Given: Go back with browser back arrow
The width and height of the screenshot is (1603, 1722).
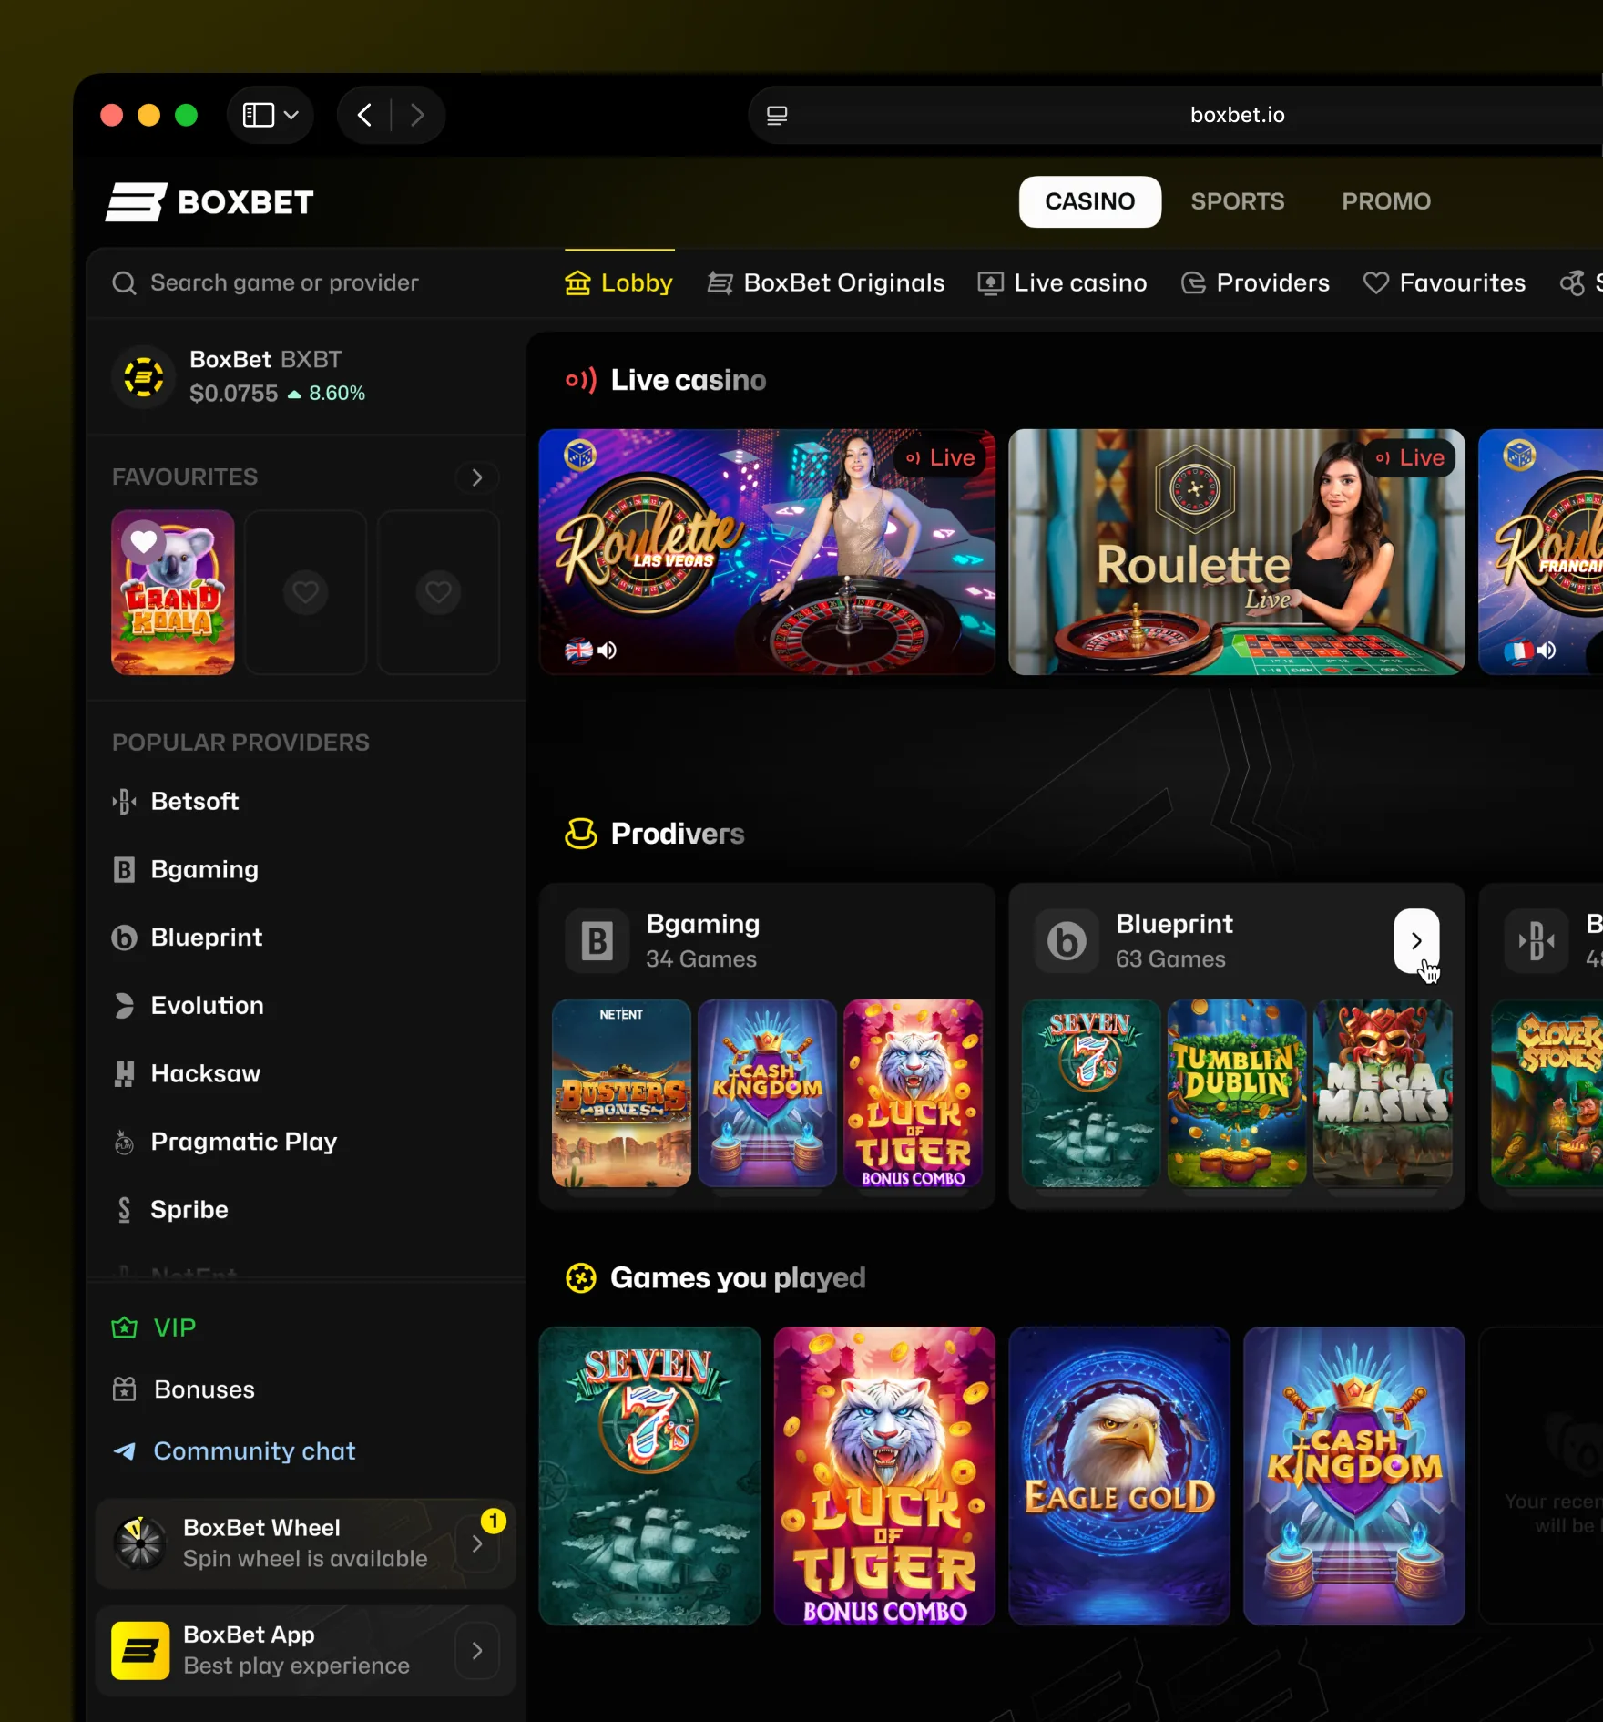Looking at the screenshot, I should point(364,115).
